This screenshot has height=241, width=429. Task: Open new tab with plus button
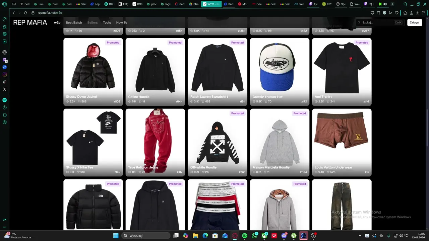(x=392, y=4)
